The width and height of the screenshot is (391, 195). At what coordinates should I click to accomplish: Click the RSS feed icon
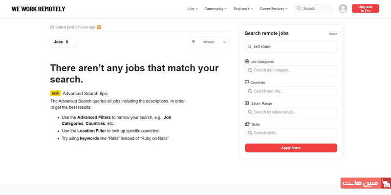[x=99, y=27]
